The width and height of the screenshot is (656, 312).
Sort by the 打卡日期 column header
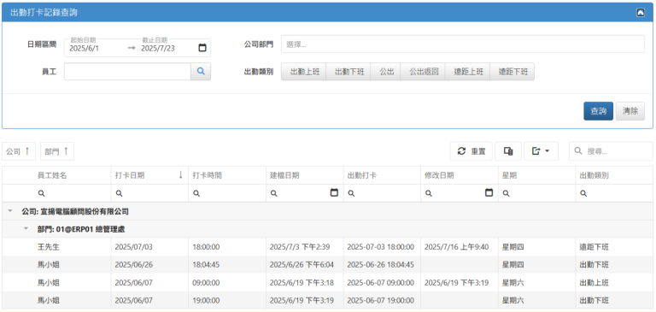(149, 175)
